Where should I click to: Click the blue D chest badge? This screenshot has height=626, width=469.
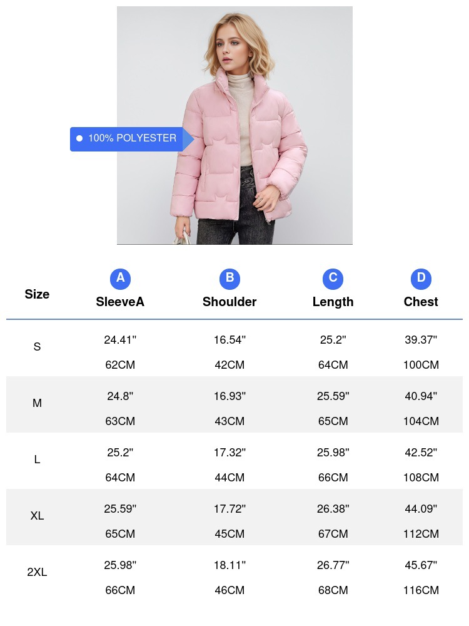click(421, 279)
